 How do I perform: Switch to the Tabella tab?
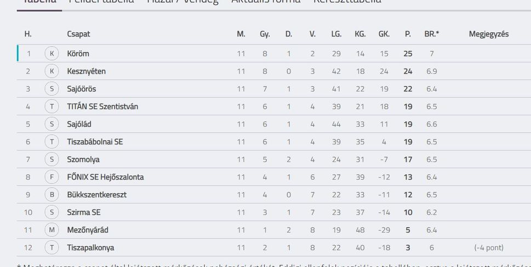coord(39,1)
